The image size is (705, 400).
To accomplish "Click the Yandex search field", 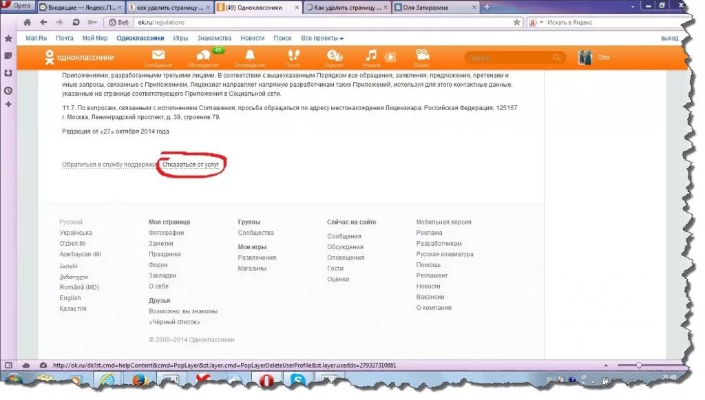I will (613, 22).
